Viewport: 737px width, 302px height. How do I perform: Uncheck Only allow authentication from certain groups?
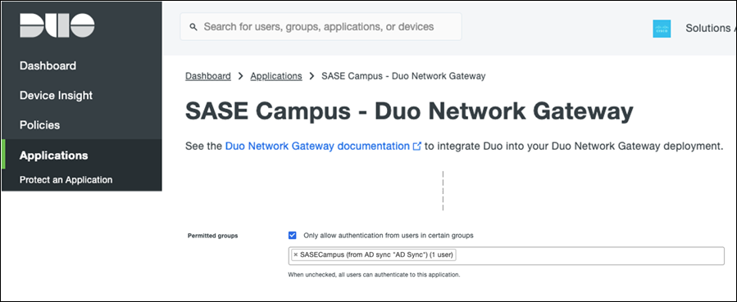click(293, 236)
